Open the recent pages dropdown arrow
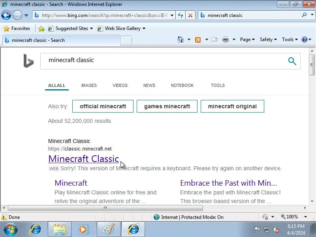Viewport: 316px width, 237px height. pos(26,15)
